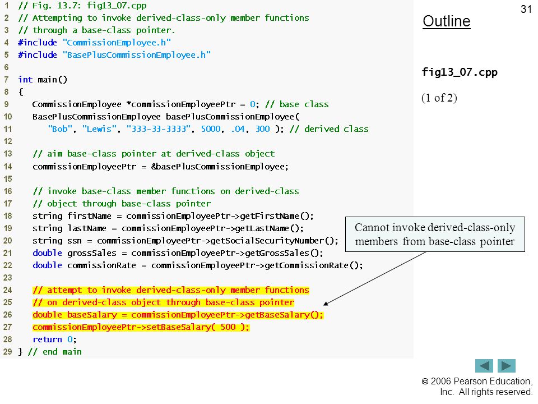The image size is (538, 404).
Task: Click the highlighted '// attempt to invoke' comment
Action: (x=171, y=290)
